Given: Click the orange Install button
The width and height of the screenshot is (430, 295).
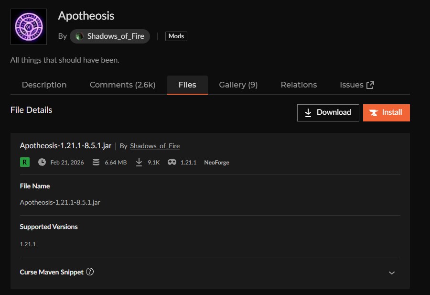Looking at the screenshot, I should 386,112.
